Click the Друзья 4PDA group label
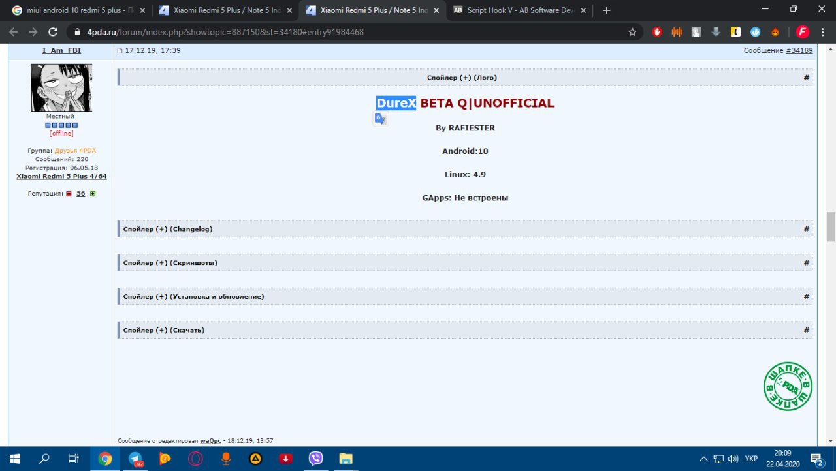Screen dimensions: 836x471 pos(75,151)
